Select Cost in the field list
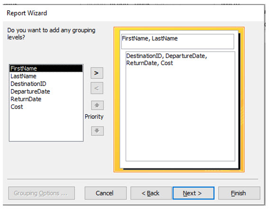The height and width of the screenshot is (209, 271). (x=46, y=106)
